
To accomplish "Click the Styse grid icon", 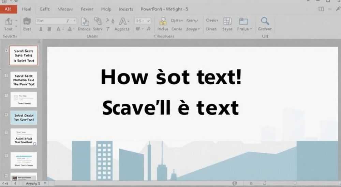I will 227,21.
